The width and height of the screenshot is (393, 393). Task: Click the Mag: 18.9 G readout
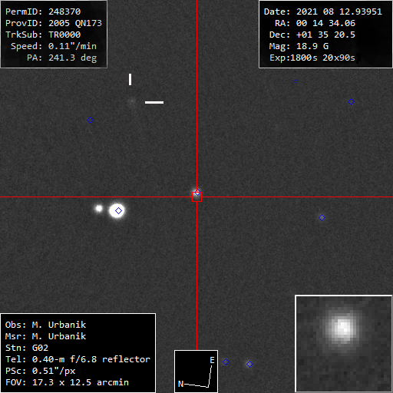299,46
